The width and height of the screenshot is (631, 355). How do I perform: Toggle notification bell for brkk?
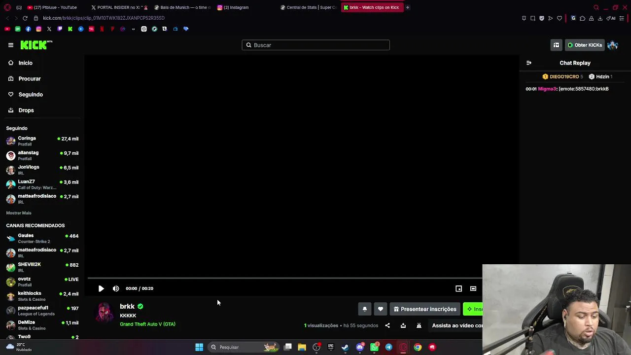[365, 309]
